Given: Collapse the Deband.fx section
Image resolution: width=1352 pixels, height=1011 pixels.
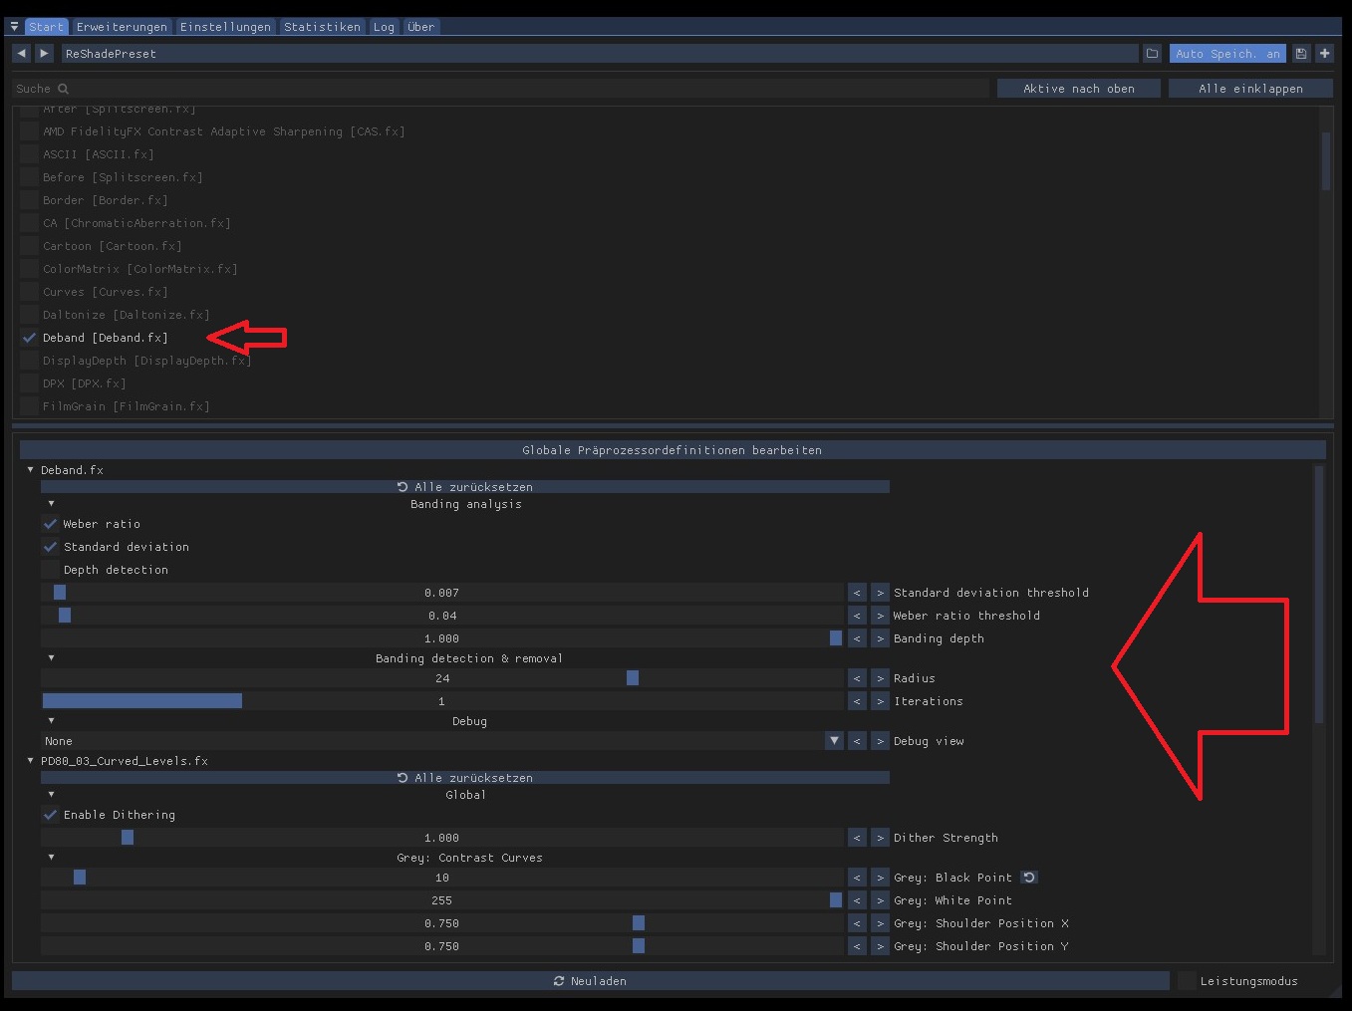Looking at the screenshot, I should [x=30, y=469].
